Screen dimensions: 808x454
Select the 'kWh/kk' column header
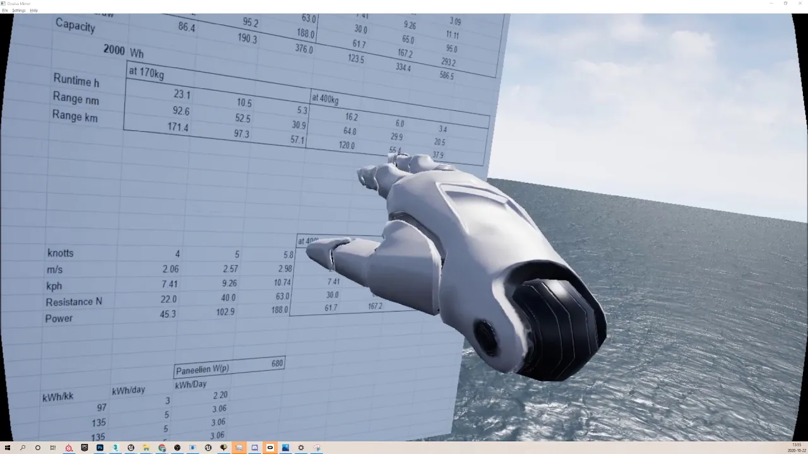pyautogui.click(x=58, y=397)
